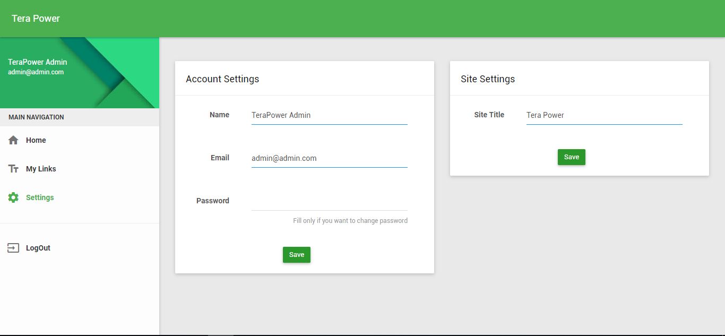Select Settings under Main Navigation
Image resolution: width=725 pixels, height=336 pixels.
pyautogui.click(x=40, y=197)
